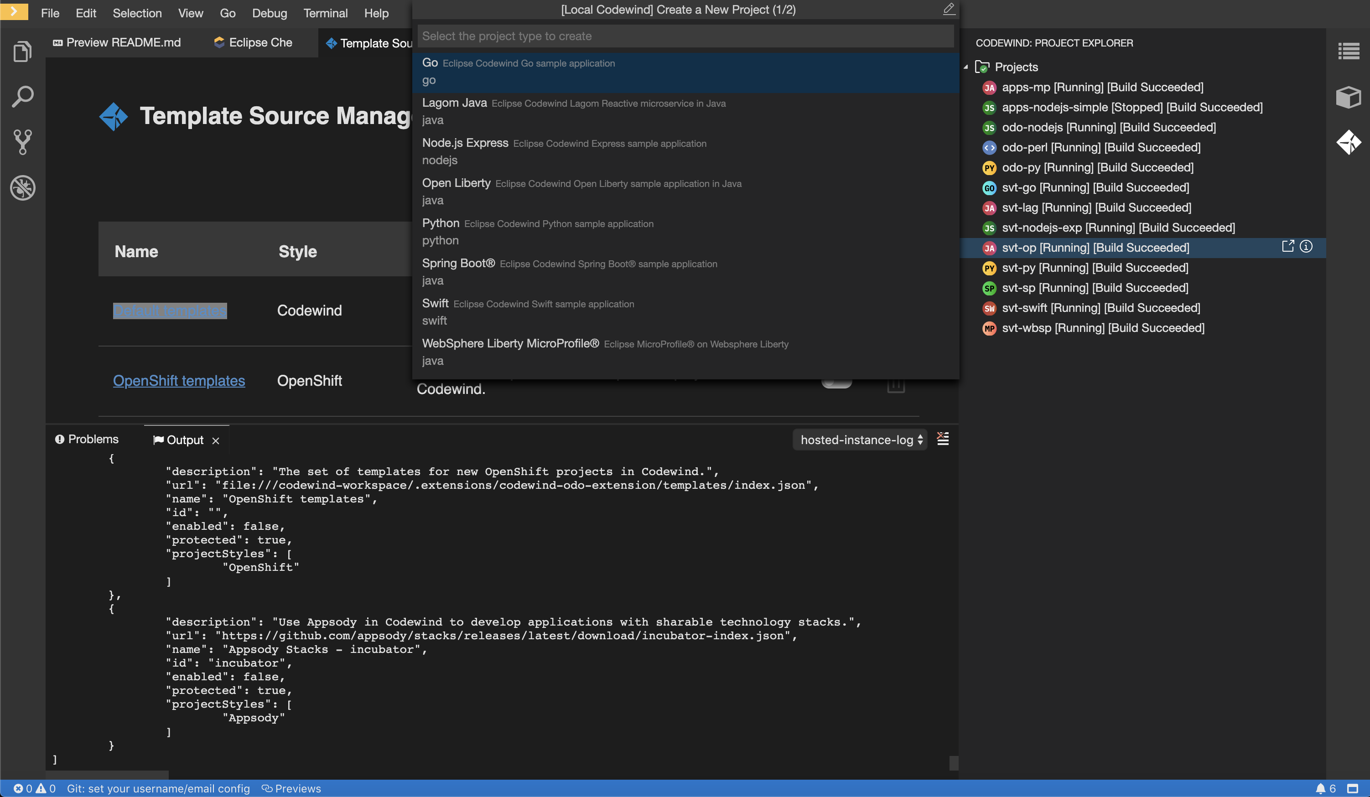
Task: Open svt-op application via external link icon
Action: (1288, 246)
